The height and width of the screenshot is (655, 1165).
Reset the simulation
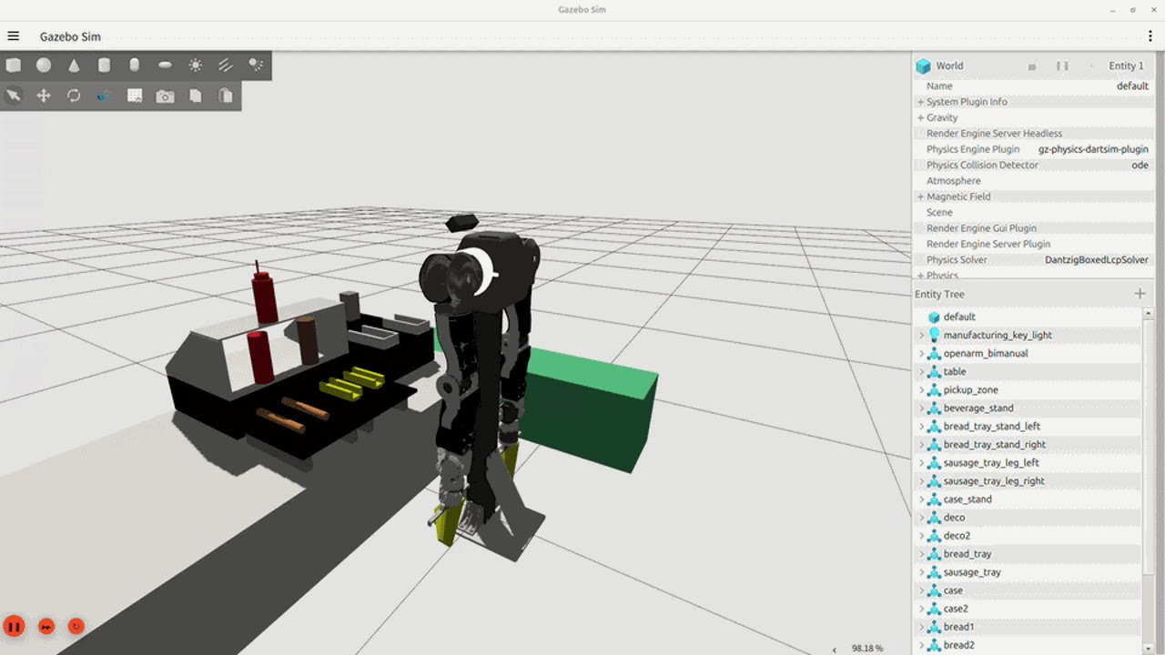76,626
